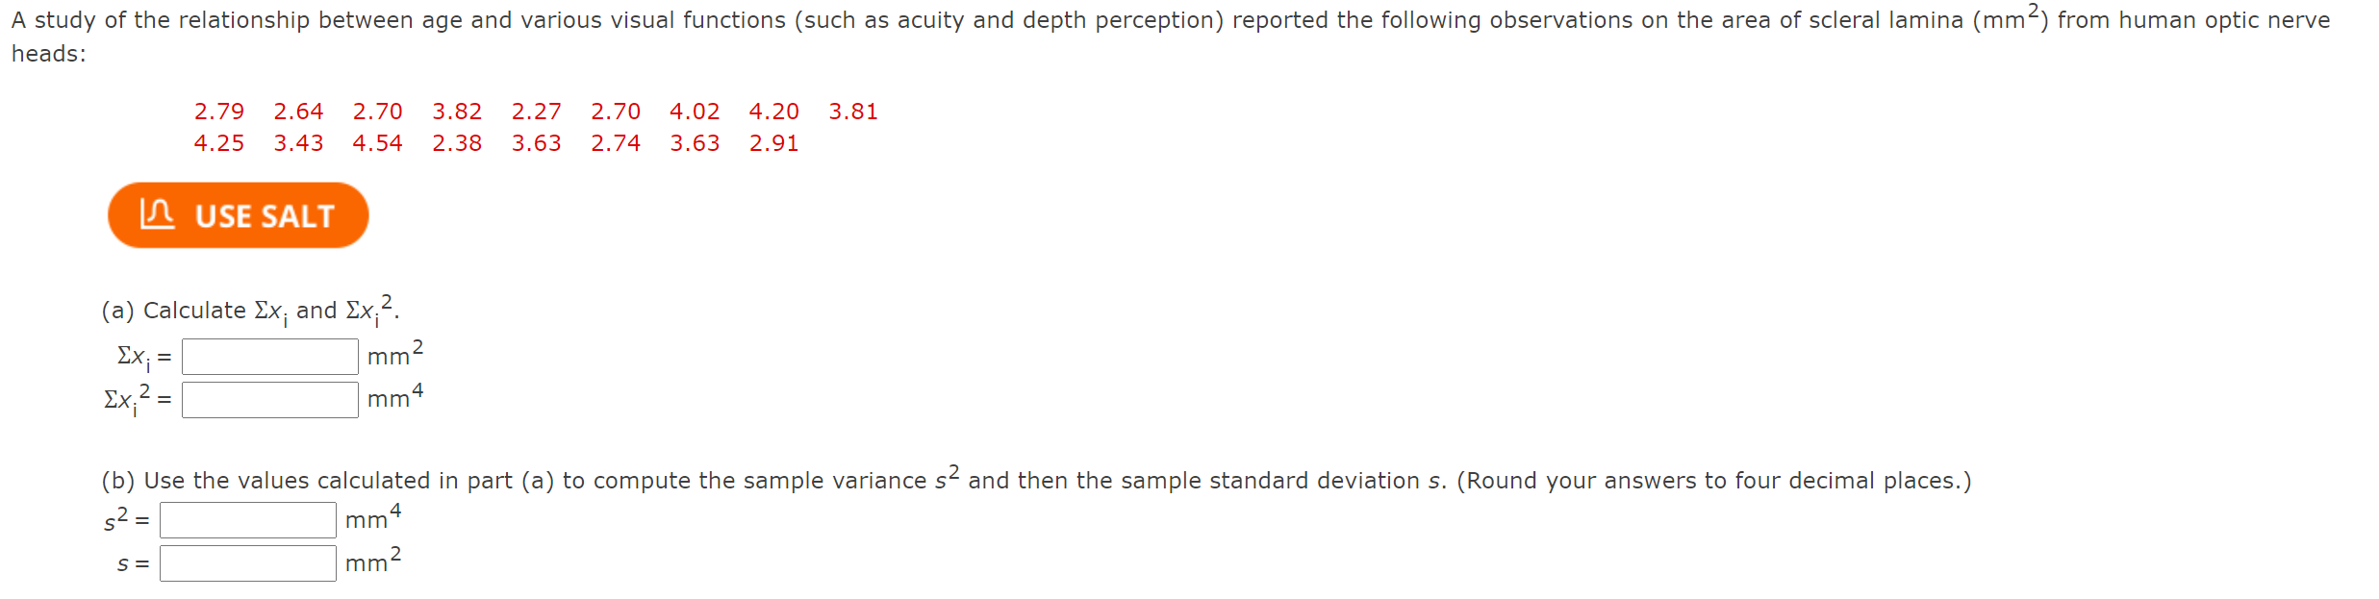
Task: Click inside the second answer box of part (a)
Action: click(269, 399)
